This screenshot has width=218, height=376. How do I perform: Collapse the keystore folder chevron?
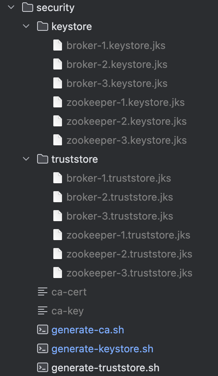tap(26, 26)
